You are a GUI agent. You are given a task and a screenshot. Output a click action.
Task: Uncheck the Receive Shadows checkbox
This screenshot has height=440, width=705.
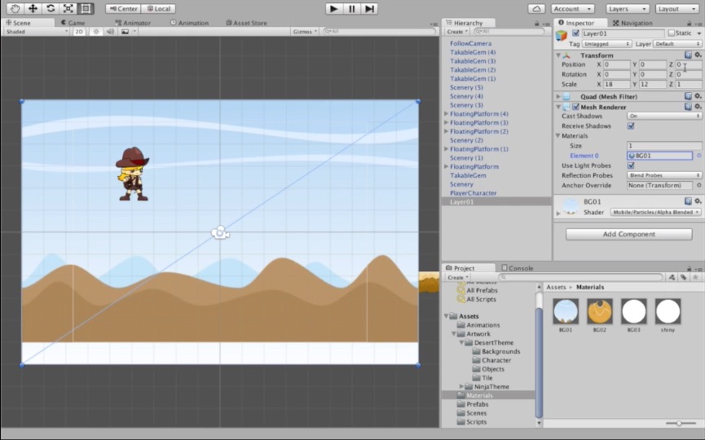coord(631,126)
